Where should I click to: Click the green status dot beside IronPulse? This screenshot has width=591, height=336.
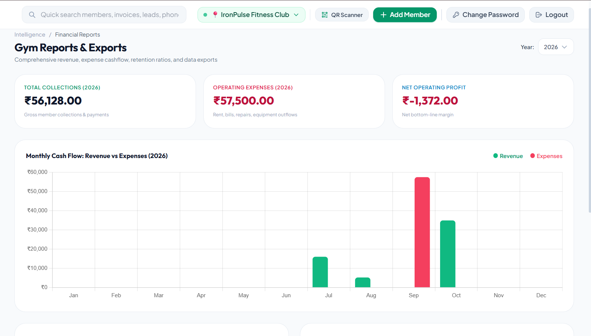tap(205, 15)
